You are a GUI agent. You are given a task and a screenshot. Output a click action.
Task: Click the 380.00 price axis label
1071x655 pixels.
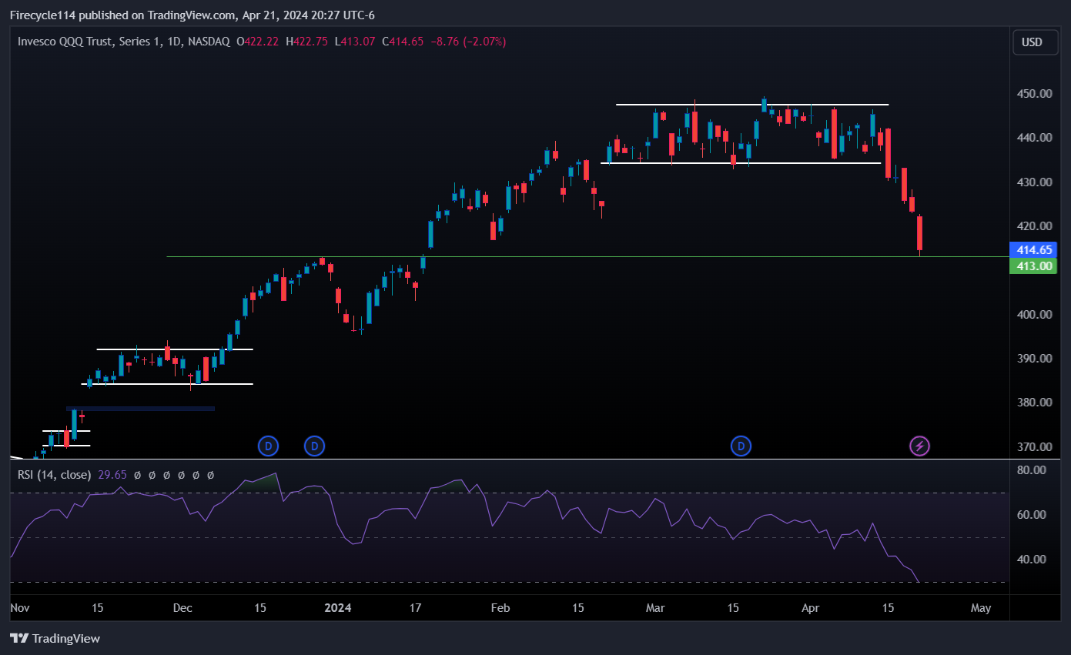tap(1034, 402)
